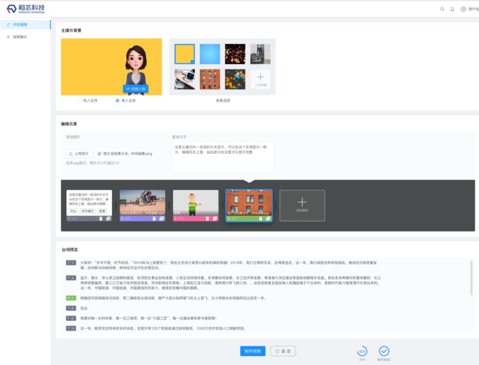Select the 单人主持 radio option

tap(125, 101)
